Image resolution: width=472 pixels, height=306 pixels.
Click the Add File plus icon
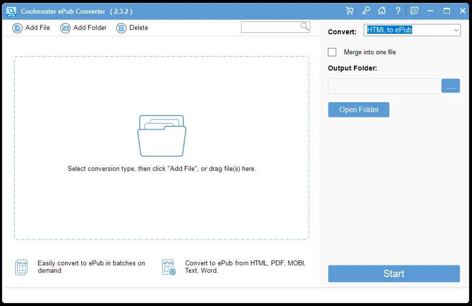tap(17, 28)
